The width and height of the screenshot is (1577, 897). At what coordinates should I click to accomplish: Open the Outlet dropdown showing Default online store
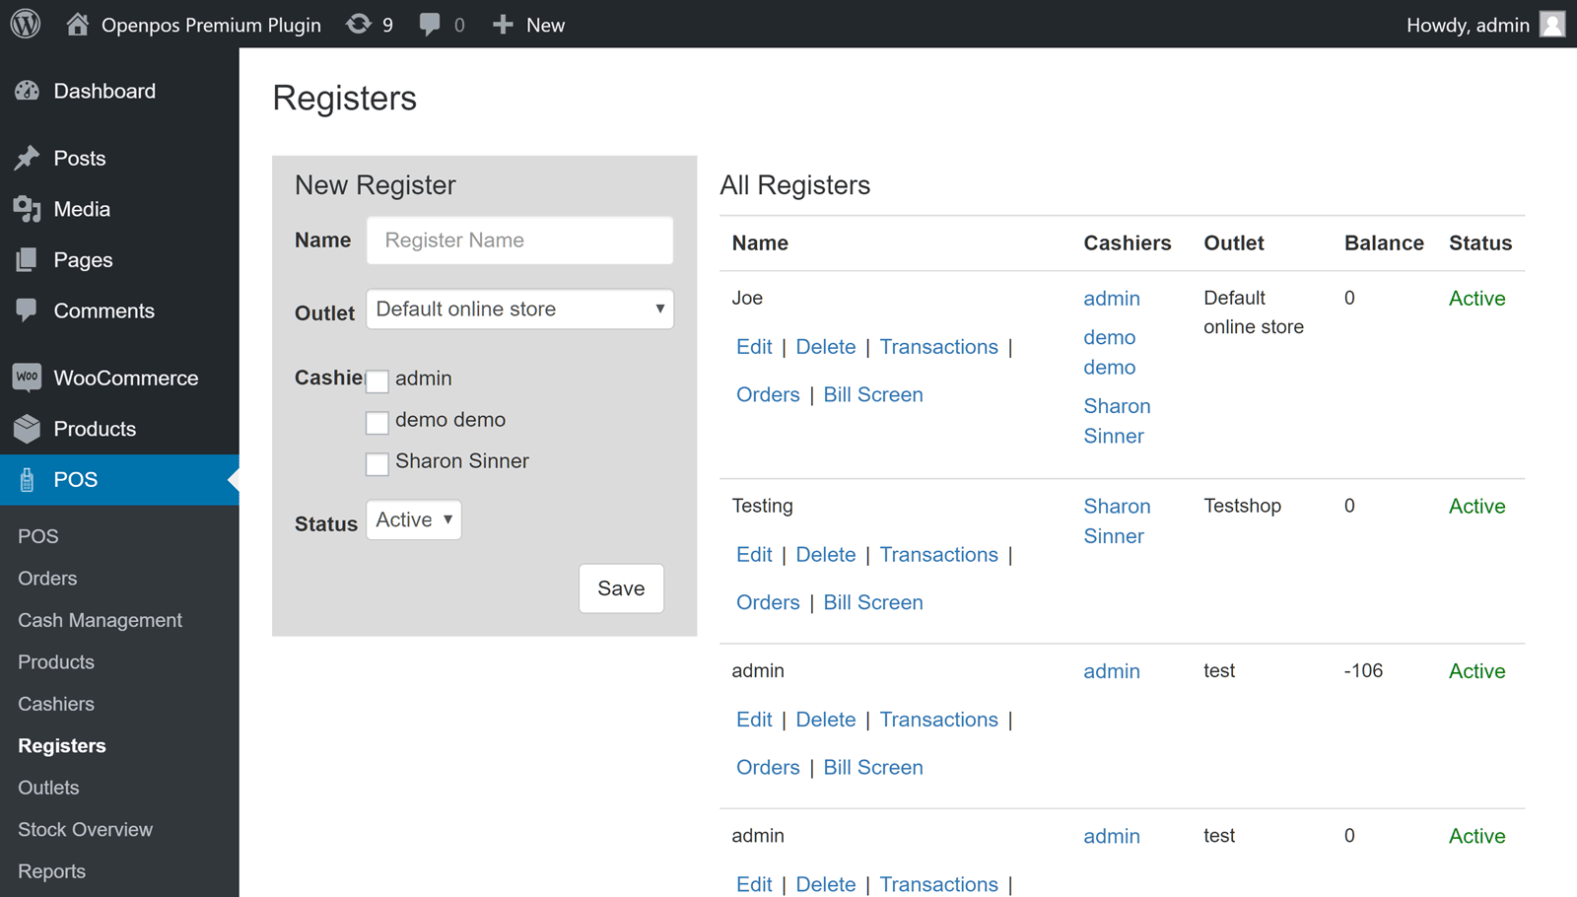pyautogui.click(x=519, y=309)
